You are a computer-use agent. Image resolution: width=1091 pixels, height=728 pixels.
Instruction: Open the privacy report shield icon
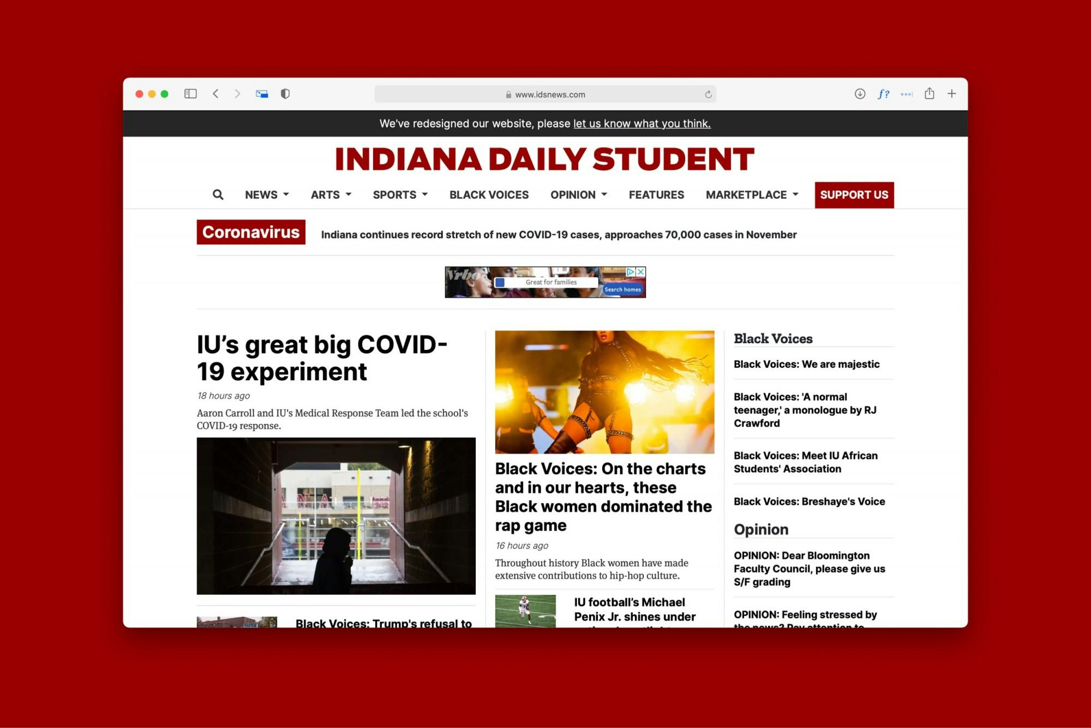click(285, 94)
